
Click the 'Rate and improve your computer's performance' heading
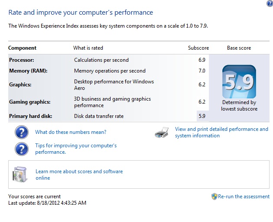81,13
